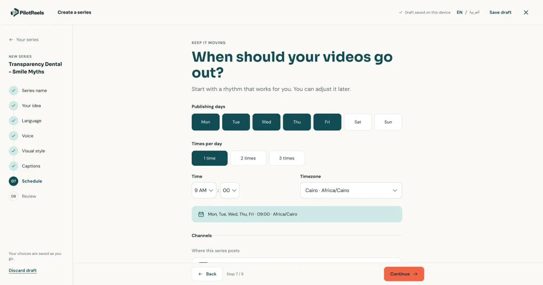Viewport: 543px width, 285px height.
Task: Open the Cairo timezone dropdown
Action: coord(351,190)
